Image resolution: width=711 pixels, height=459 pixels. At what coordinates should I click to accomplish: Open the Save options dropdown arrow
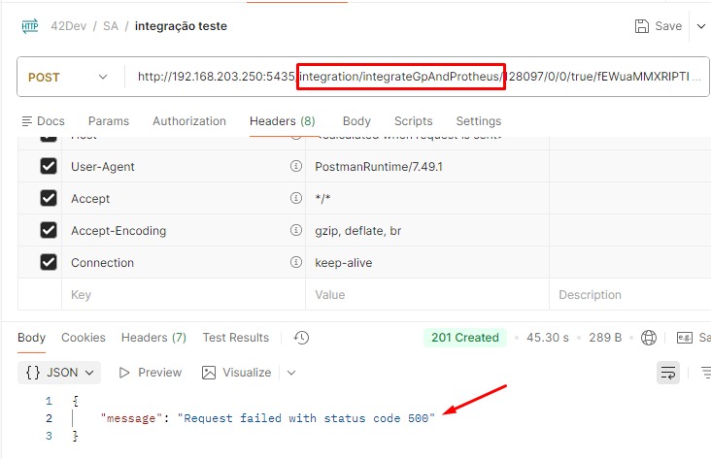point(700,26)
